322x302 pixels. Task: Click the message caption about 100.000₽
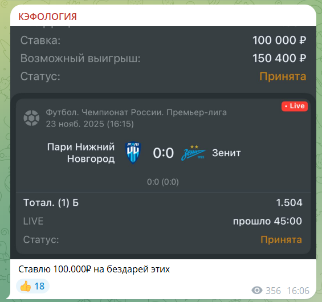point(94,269)
